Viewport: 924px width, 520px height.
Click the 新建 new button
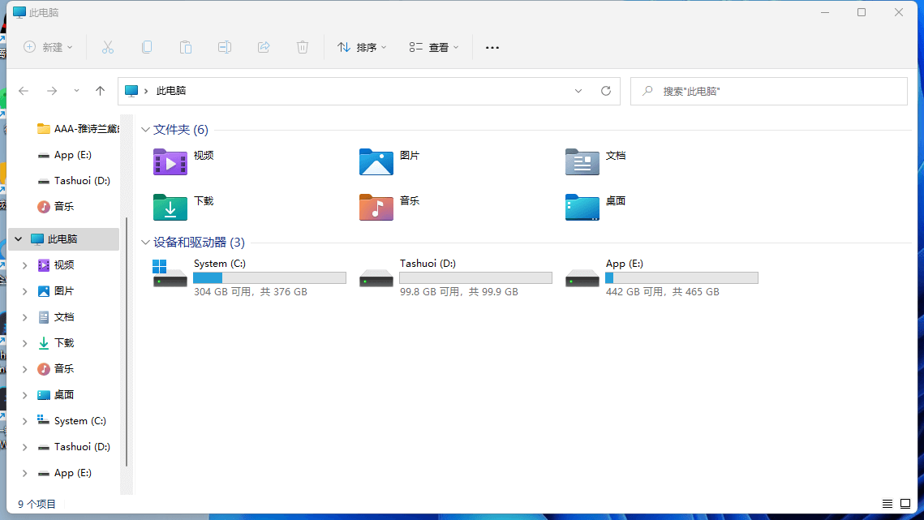coord(49,47)
